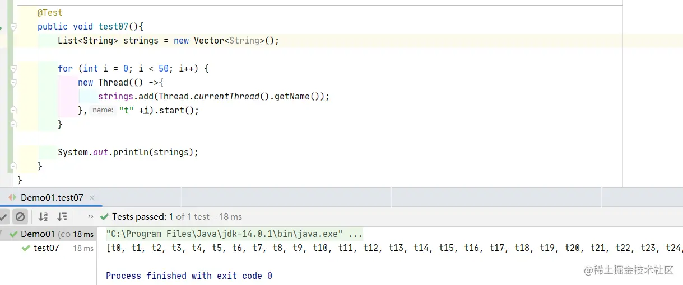Image resolution: width=683 pixels, height=285 pixels.
Task: Click the run gutter arrow beside test07
Action: (2, 27)
